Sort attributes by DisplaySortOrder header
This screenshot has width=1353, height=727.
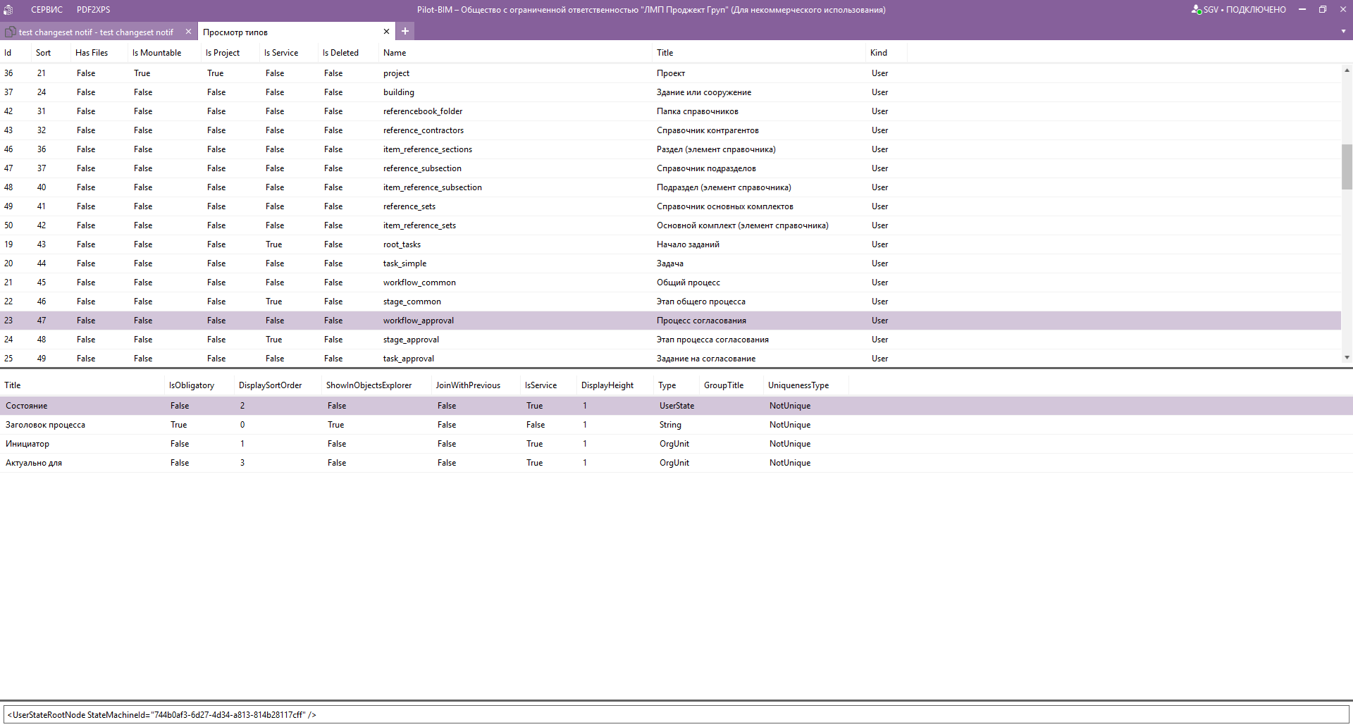click(270, 385)
